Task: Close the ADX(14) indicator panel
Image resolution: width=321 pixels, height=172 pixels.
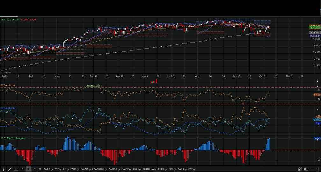Action: tap(317, 109)
